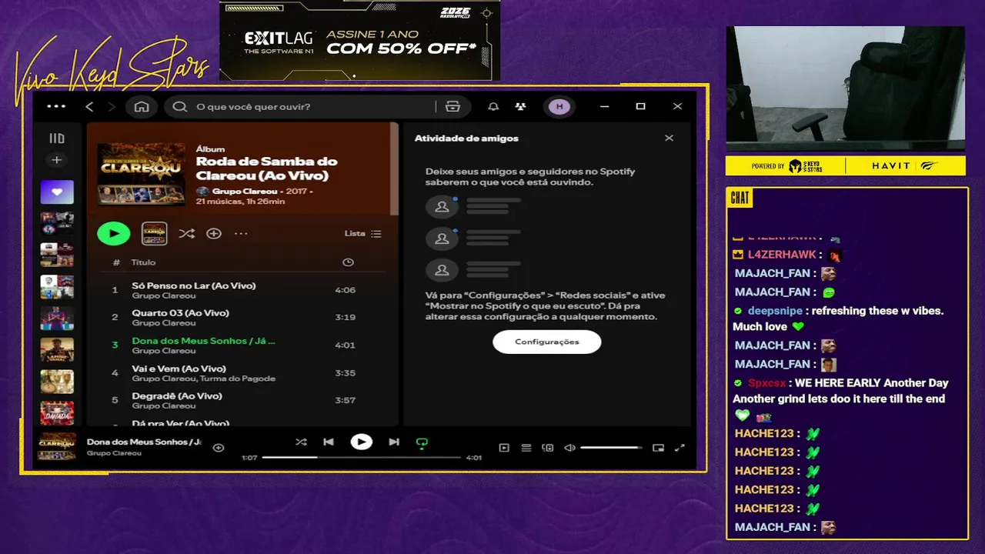This screenshot has width=985, height=554.
Task: Mute with the speaker icon
Action: click(569, 447)
